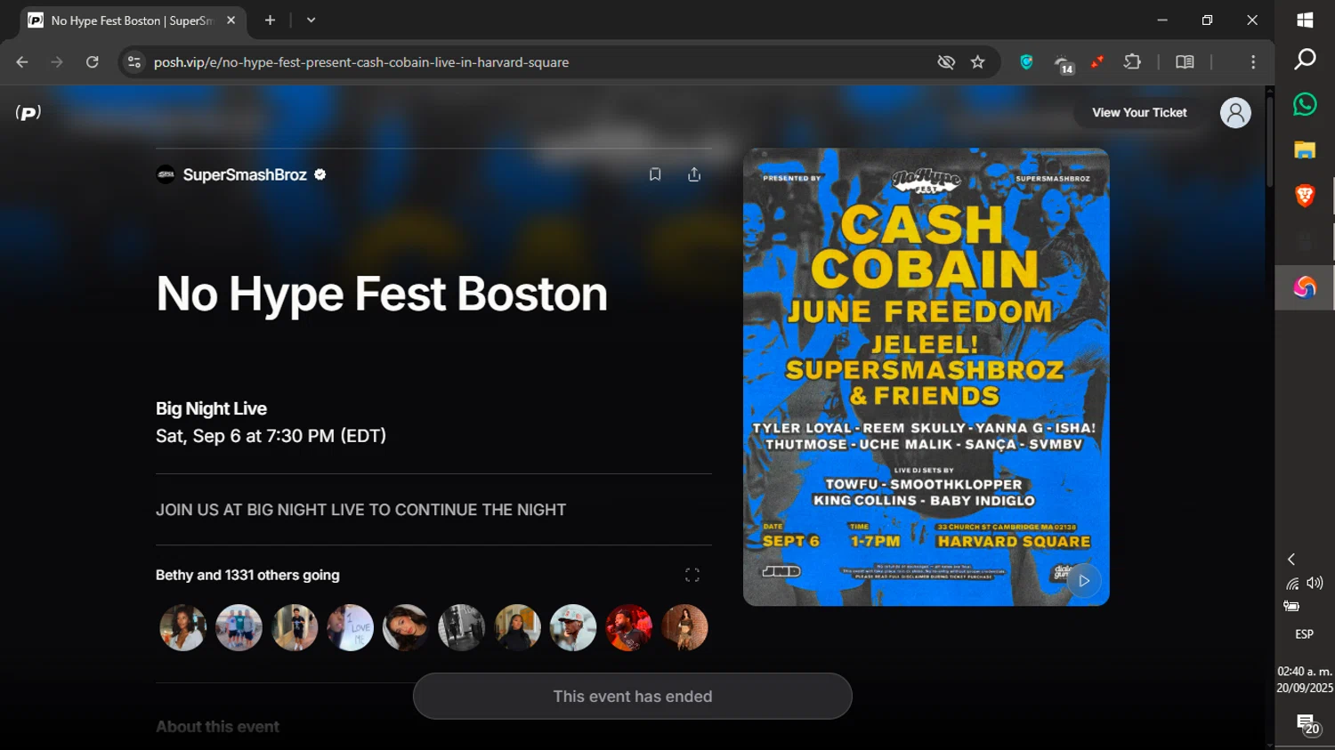Close the No Hype Fest Boston tab
Viewport: 1335px width, 750px height.
231,20
